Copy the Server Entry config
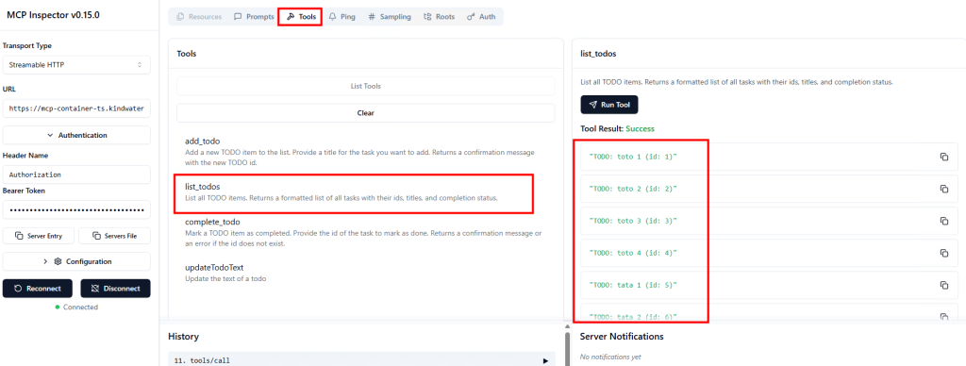 tap(38, 236)
